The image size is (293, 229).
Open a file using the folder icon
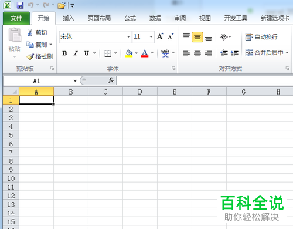pos(62,5)
